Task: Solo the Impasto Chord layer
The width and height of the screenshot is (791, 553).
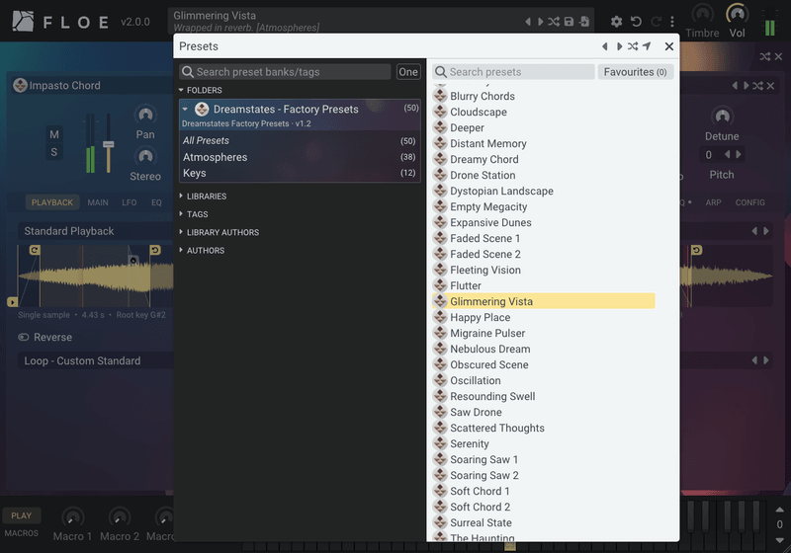Action: [54, 152]
